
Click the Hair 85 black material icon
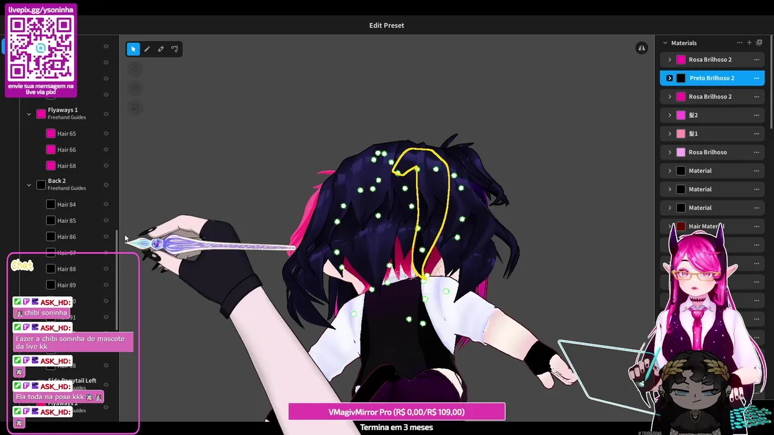51,221
